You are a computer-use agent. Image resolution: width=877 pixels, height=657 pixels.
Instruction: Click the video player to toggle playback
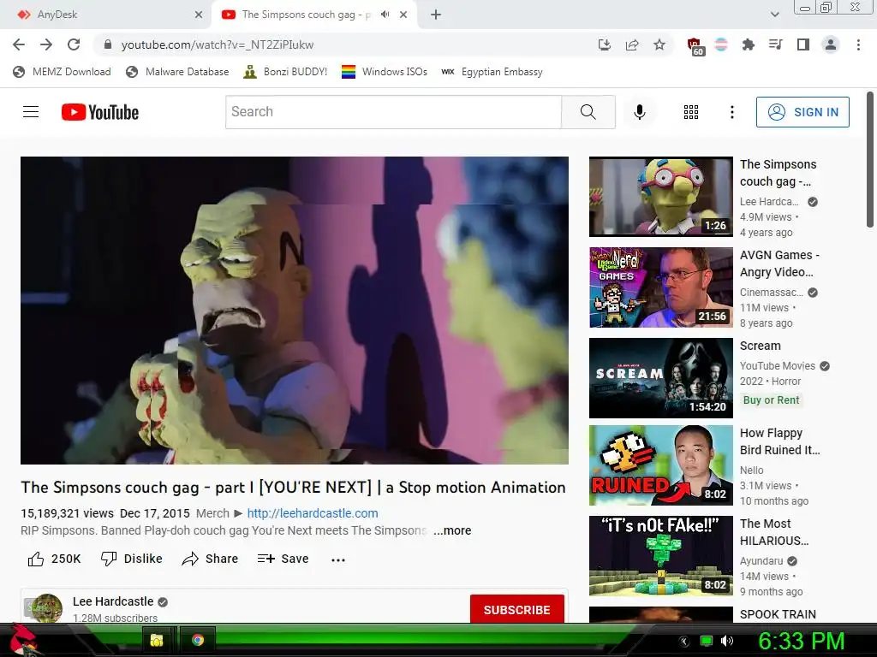coord(295,310)
